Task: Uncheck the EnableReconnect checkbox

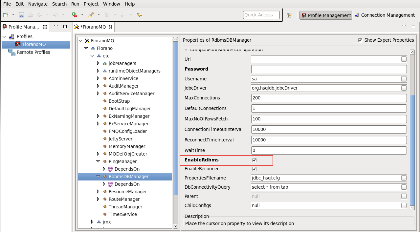Action: coord(254,169)
